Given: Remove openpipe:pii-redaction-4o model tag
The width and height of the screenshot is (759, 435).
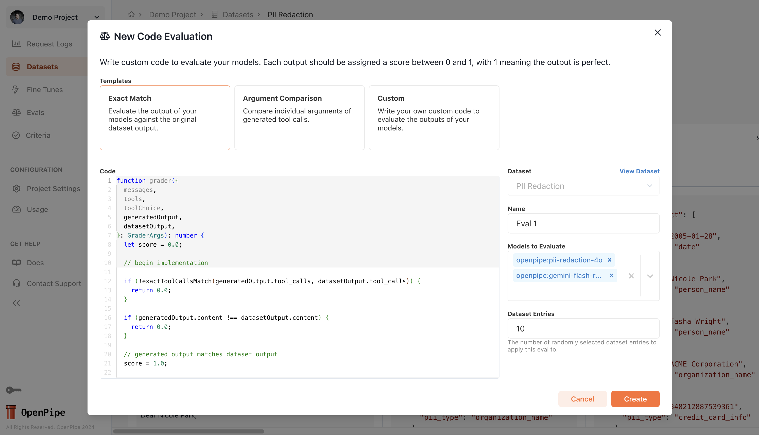Looking at the screenshot, I should click(x=609, y=260).
